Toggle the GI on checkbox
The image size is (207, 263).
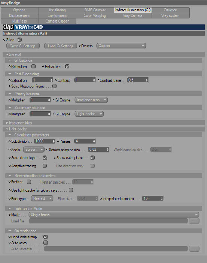(20, 40)
